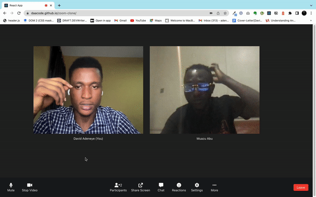
Task: Expand the More options menu
Action: (214, 187)
